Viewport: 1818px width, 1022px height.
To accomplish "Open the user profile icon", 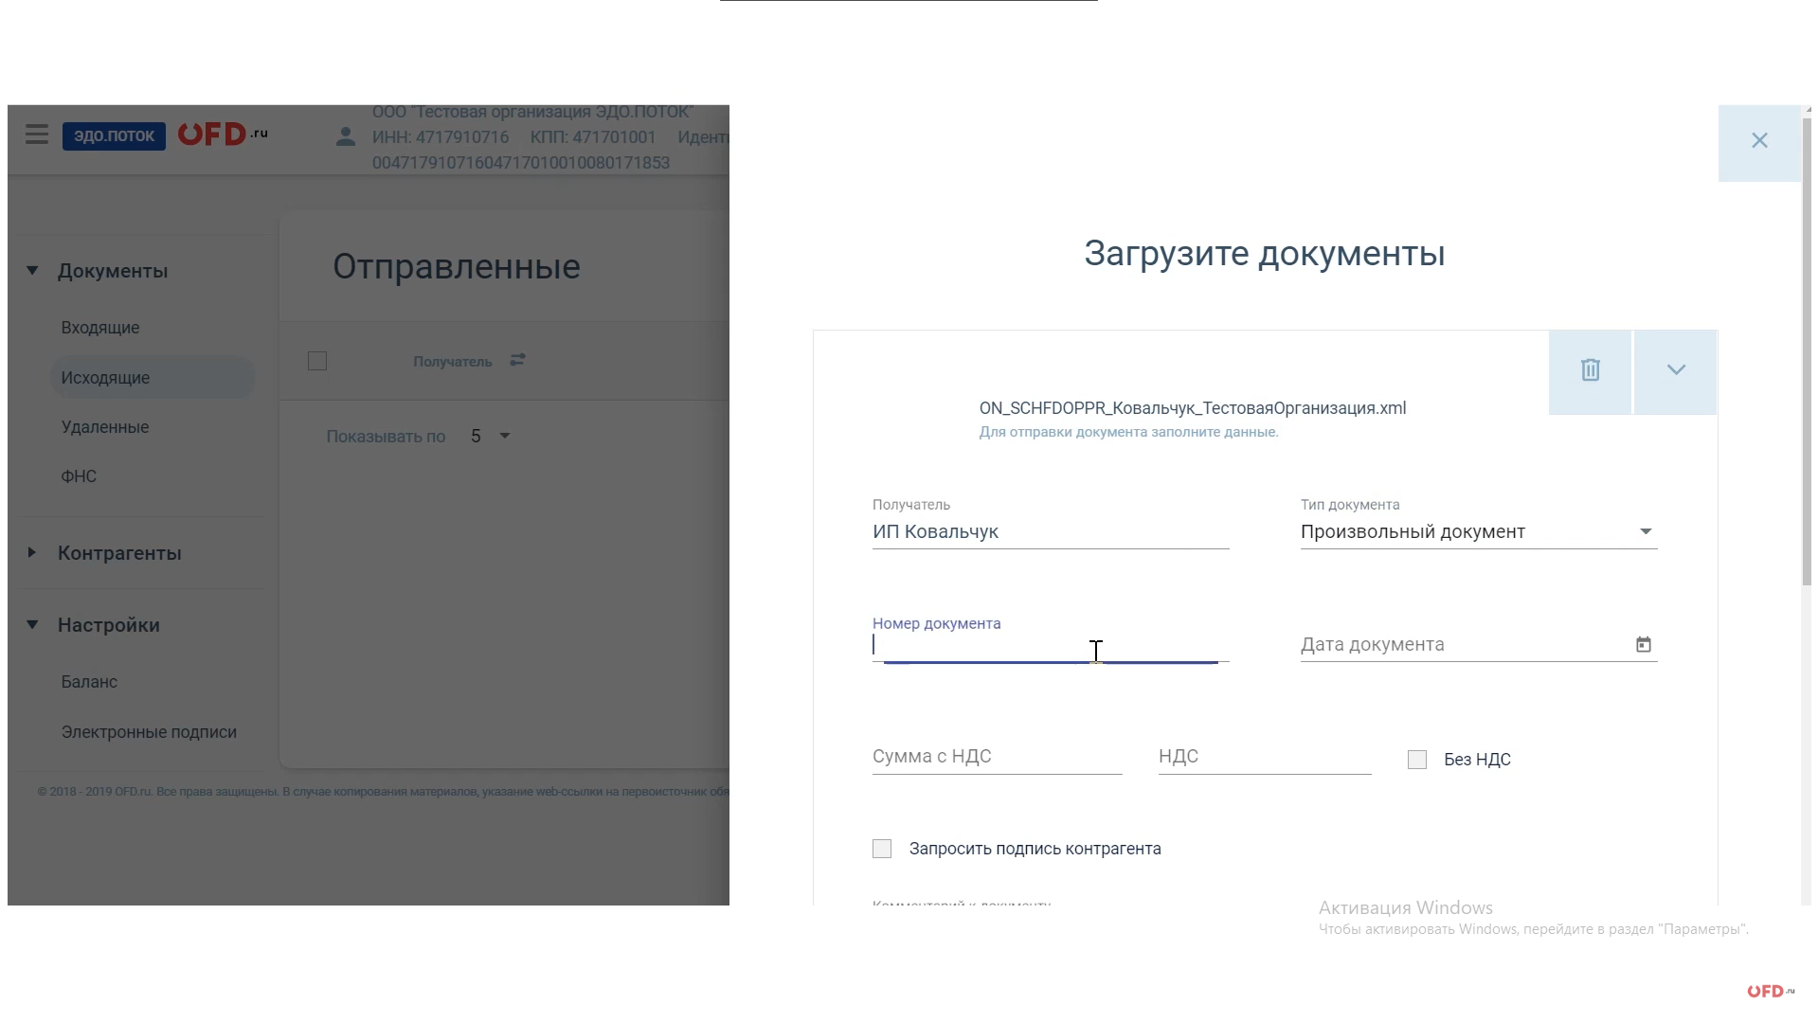I will tap(346, 136).
